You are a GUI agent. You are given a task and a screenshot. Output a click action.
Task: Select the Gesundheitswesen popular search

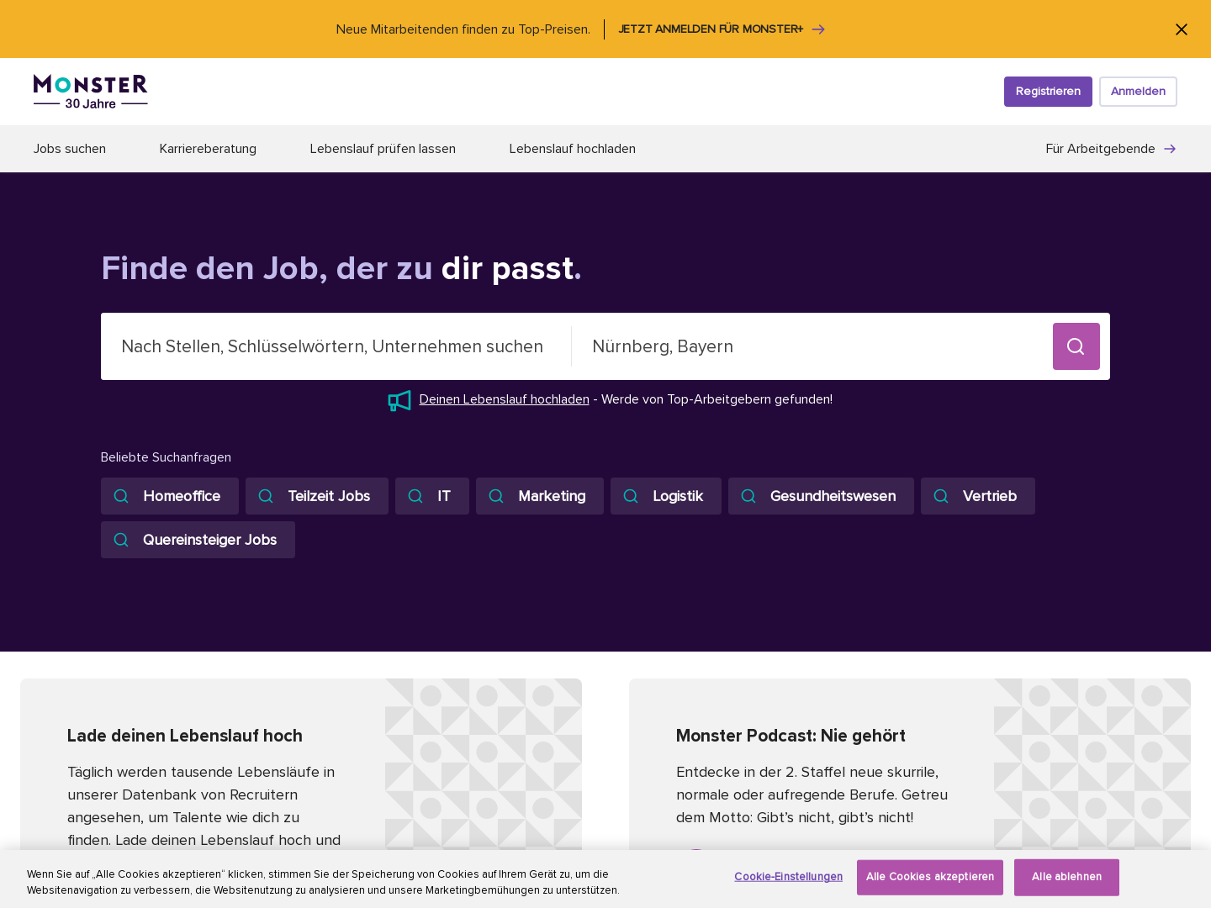point(821,496)
